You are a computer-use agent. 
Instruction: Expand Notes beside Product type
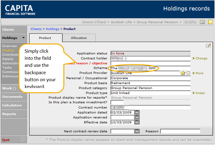[x=198, y=93]
